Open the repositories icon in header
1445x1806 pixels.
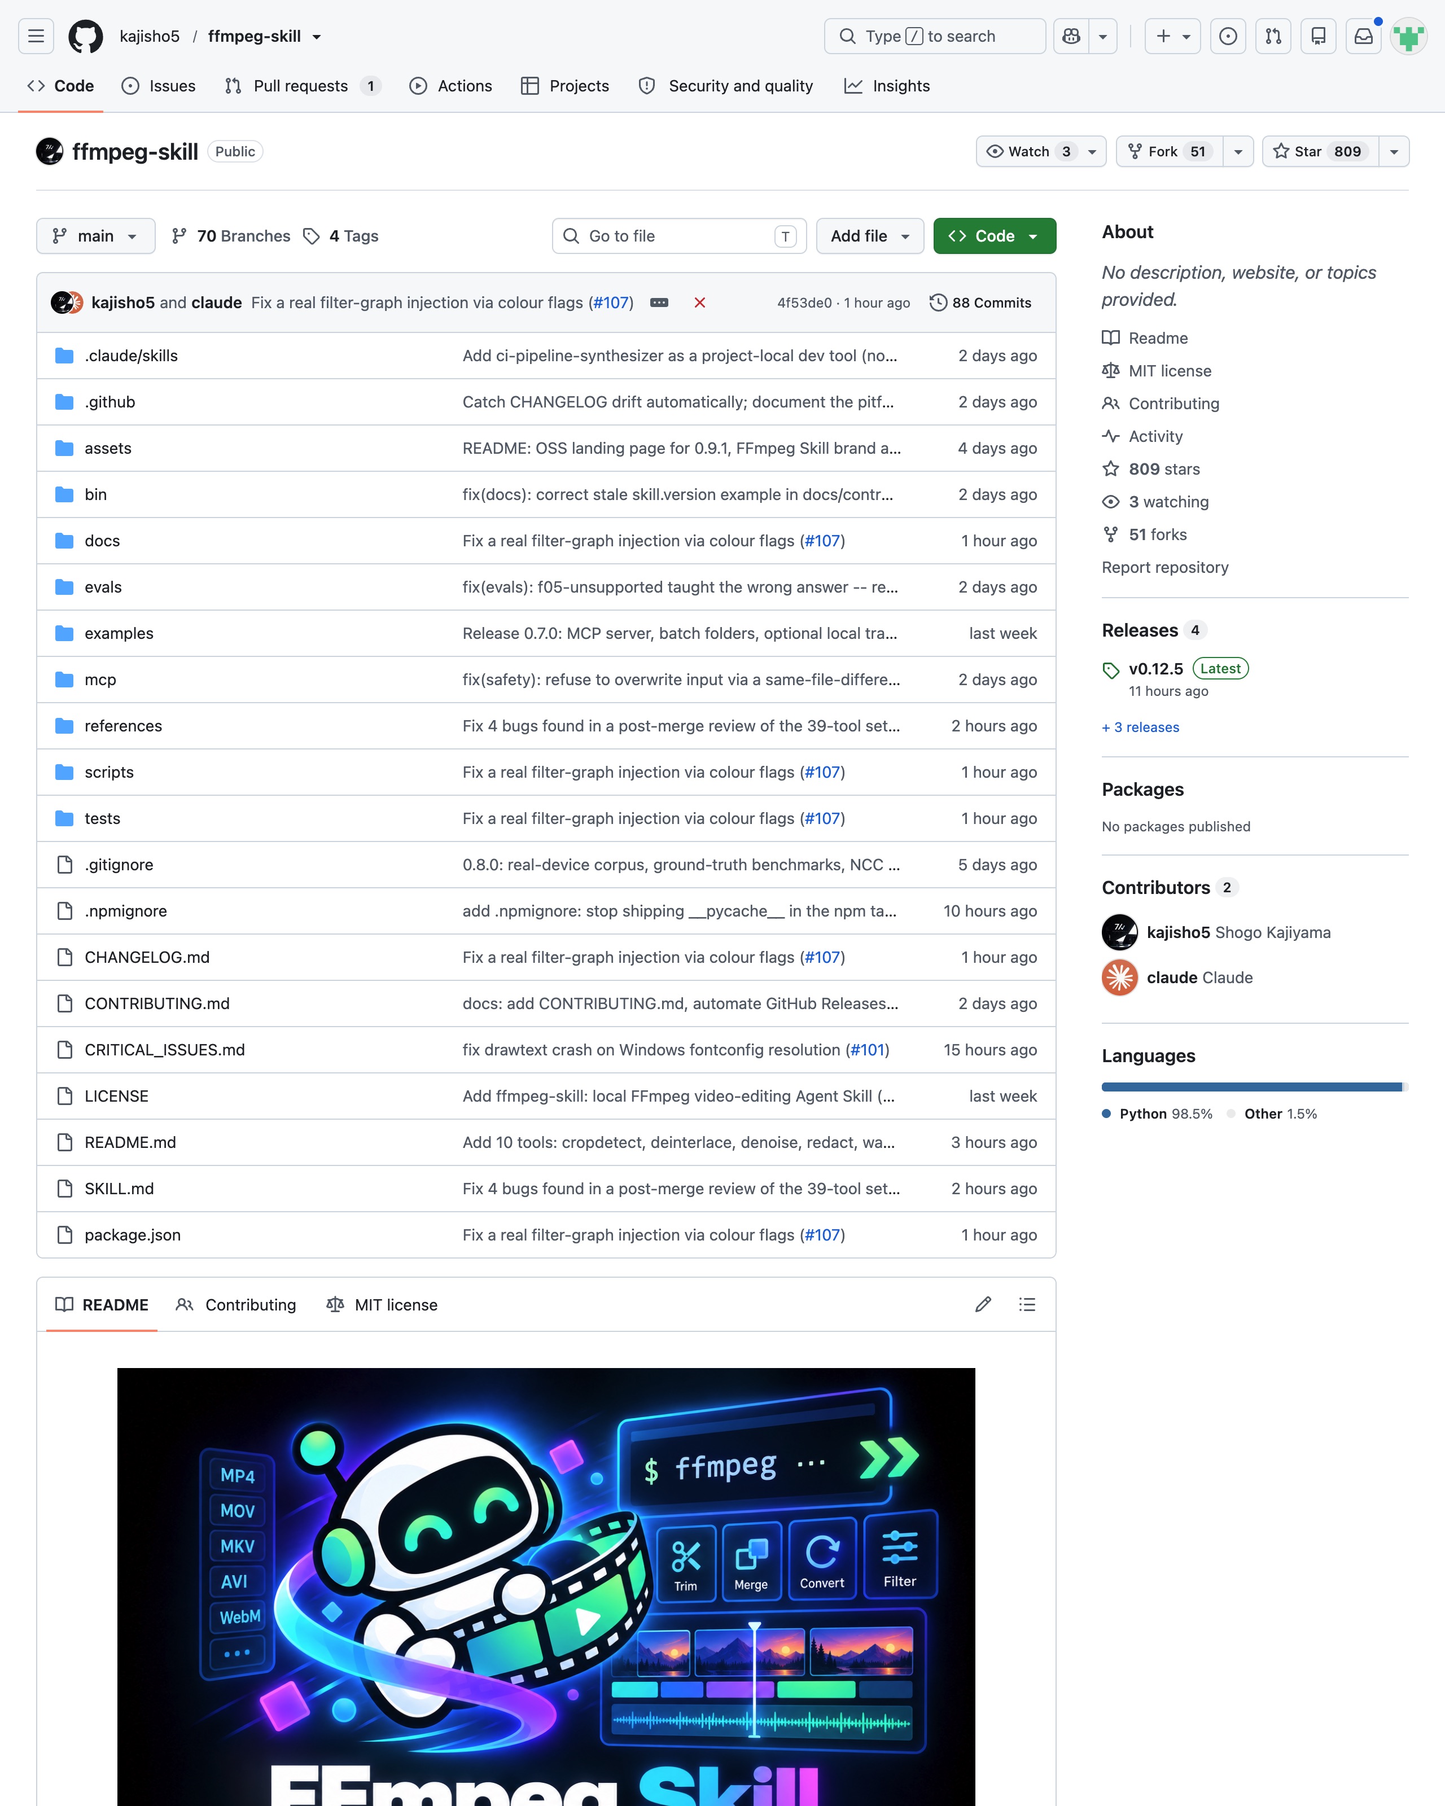(x=1319, y=36)
